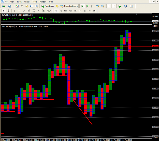Select the Text Label 'T' tool
The height and width of the screenshot is (141, 159).
44,11
